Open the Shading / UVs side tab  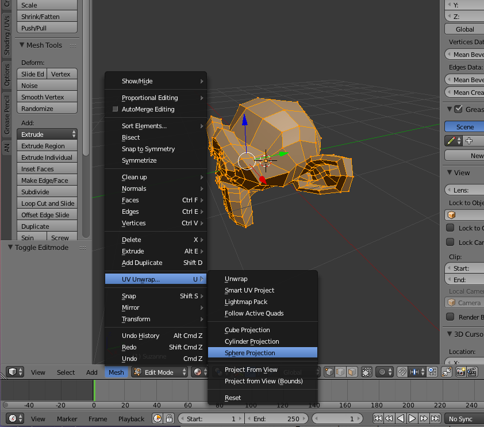[x=7, y=35]
